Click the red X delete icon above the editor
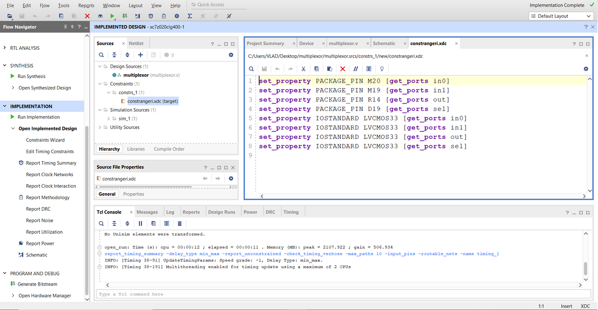Screen dimensions: 598x310 (x=342, y=67)
